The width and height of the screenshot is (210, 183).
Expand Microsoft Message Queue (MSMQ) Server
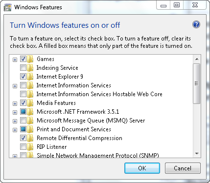click(15, 121)
